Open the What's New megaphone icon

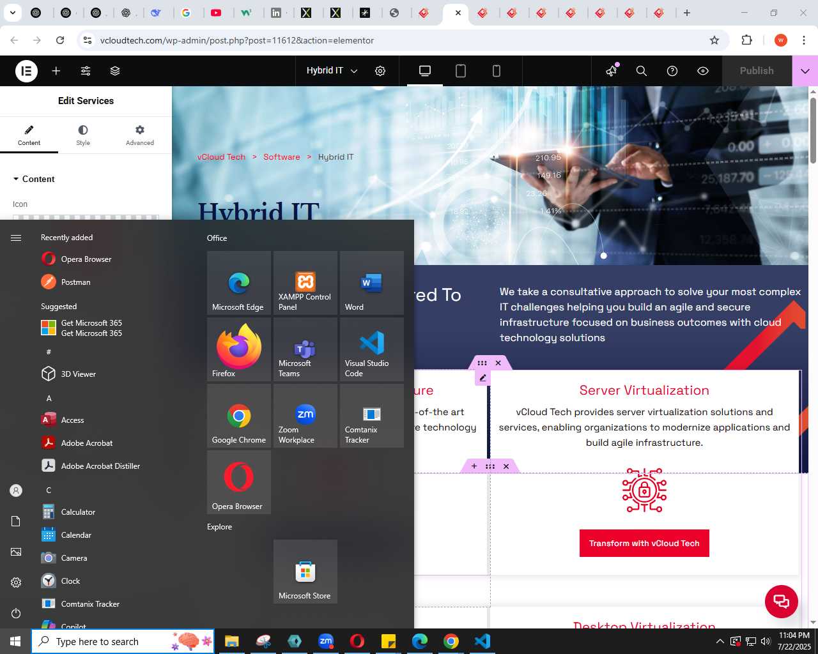point(612,70)
